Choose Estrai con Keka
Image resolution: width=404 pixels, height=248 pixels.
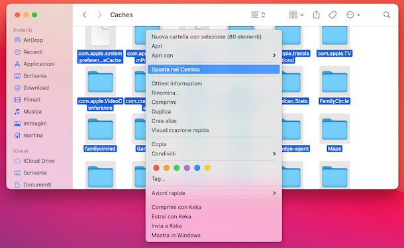tap(214, 217)
